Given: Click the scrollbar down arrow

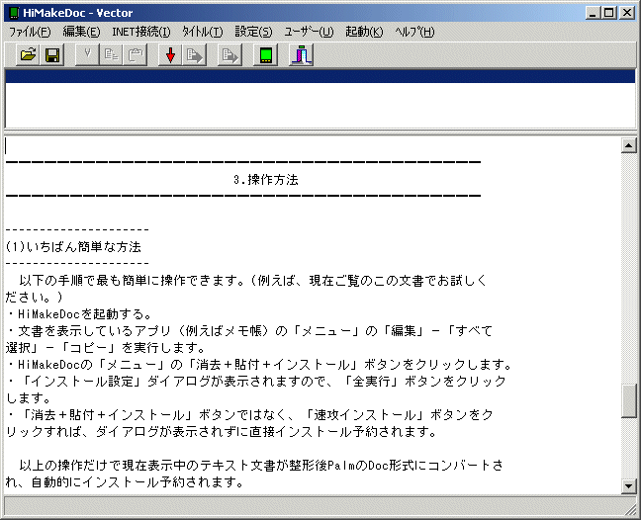Looking at the screenshot, I should (628, 486).
